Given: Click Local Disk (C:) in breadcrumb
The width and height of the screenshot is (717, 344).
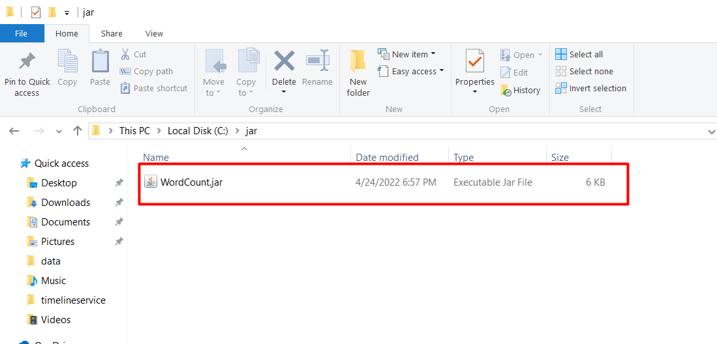Looking at the screenshot, I should pyautogui.click(x=198, y=131).
